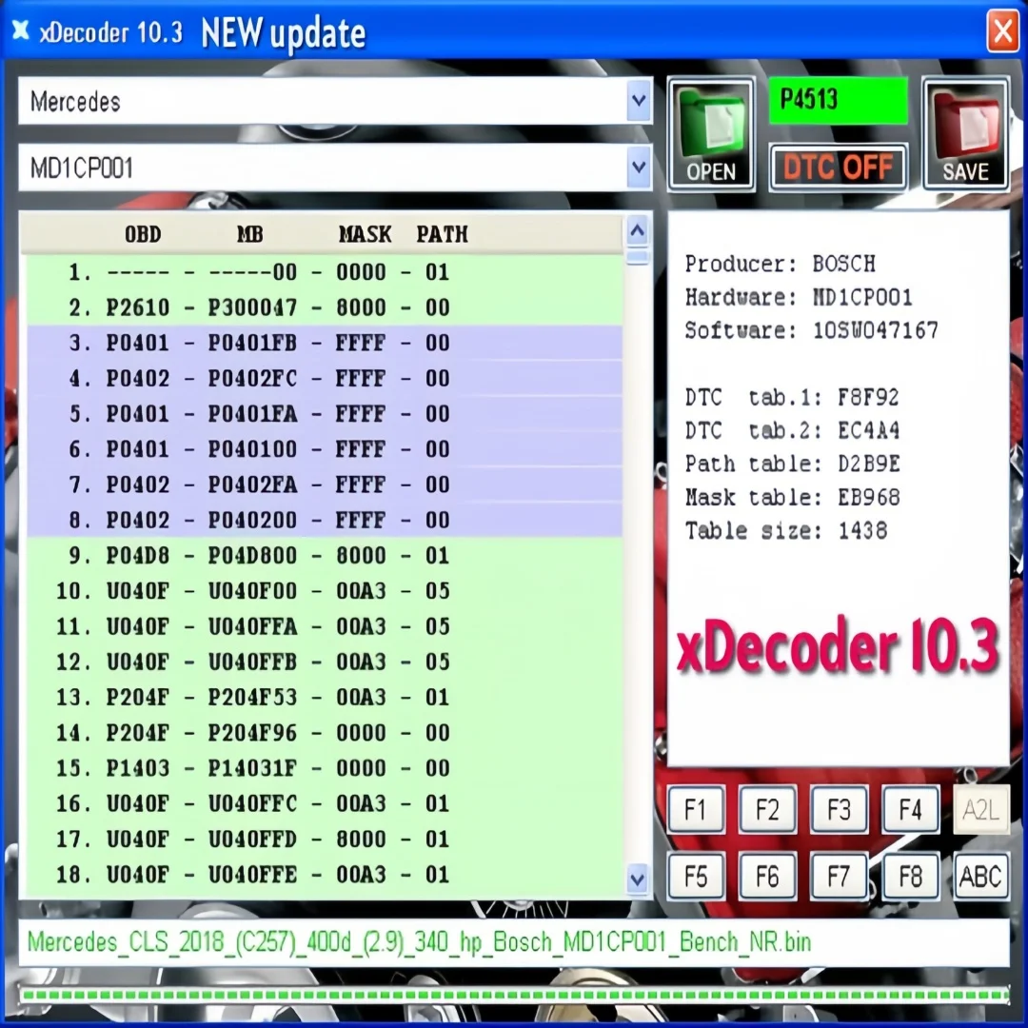Select row 11 U040F - U040FFA
The height and width of the screenshot is (1028, 1028).
tap(325, 626)
